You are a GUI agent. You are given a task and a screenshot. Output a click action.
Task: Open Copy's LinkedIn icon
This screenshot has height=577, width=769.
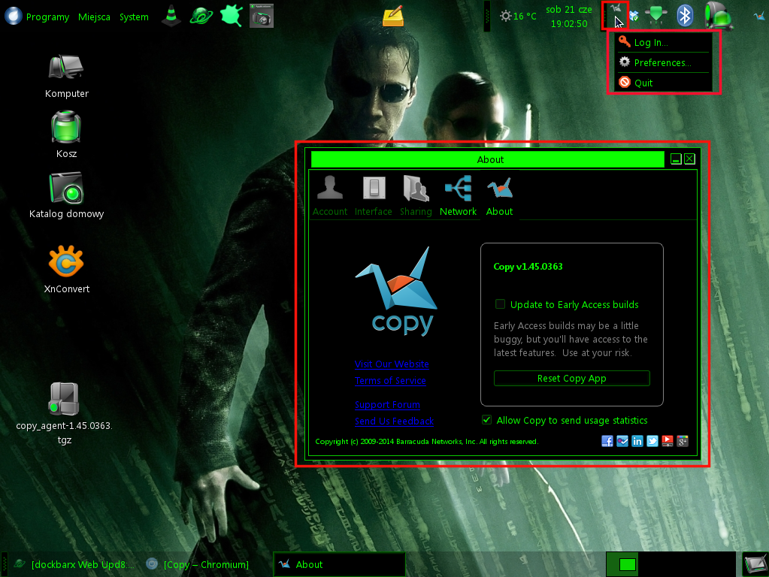coord(637,441)
